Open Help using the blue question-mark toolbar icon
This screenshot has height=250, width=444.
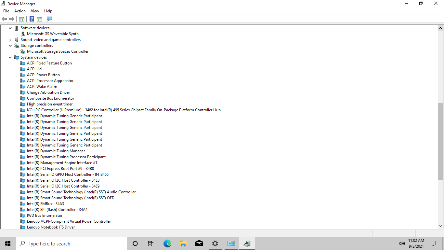click(32, 19)
